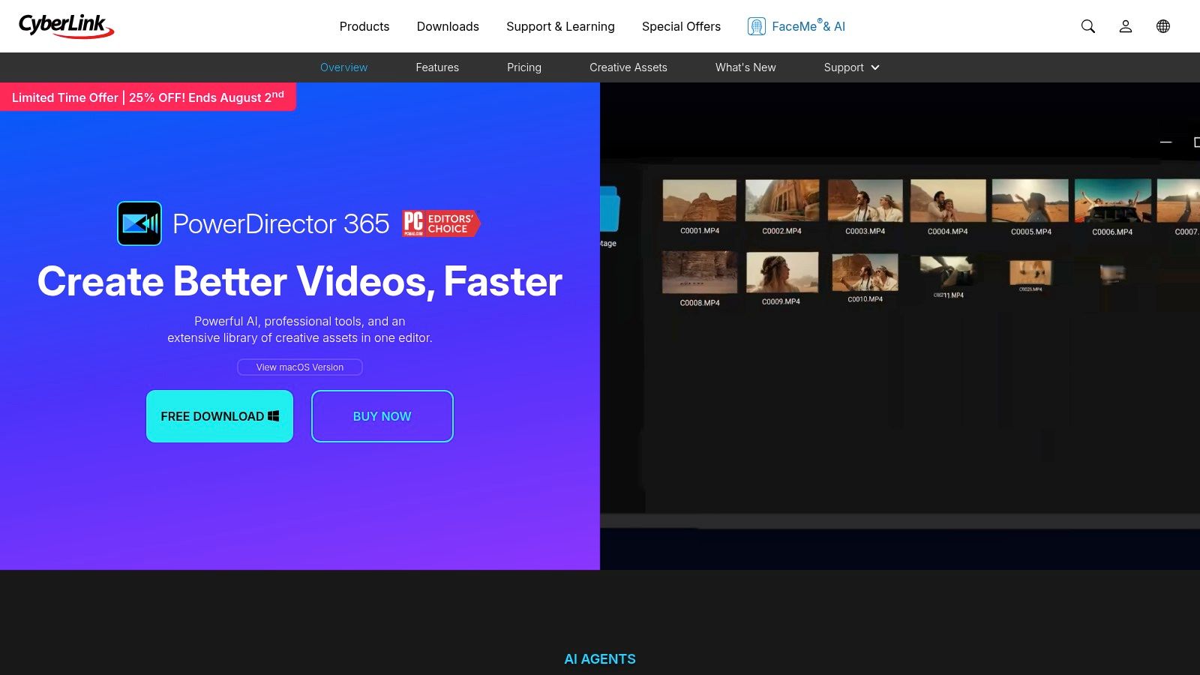1200x675 pixels.
Task: Expand the Support submenu chevron
Action: click(875, 67)
